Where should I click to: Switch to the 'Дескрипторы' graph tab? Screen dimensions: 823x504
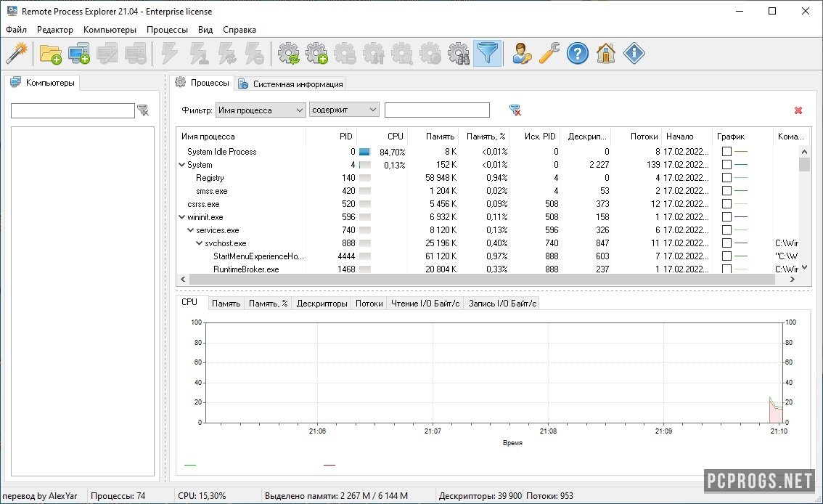[x=322, y=304]
